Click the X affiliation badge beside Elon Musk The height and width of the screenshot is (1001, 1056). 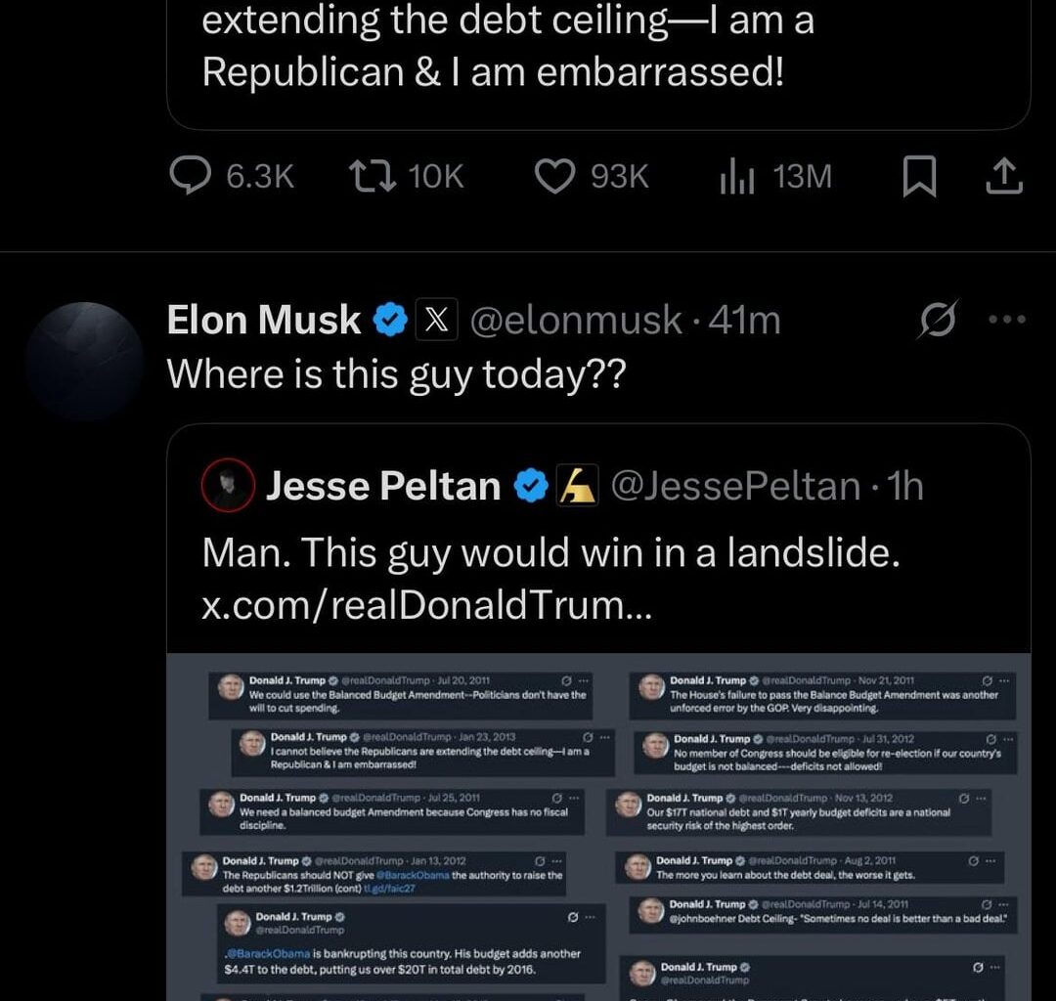coord(436,319)
